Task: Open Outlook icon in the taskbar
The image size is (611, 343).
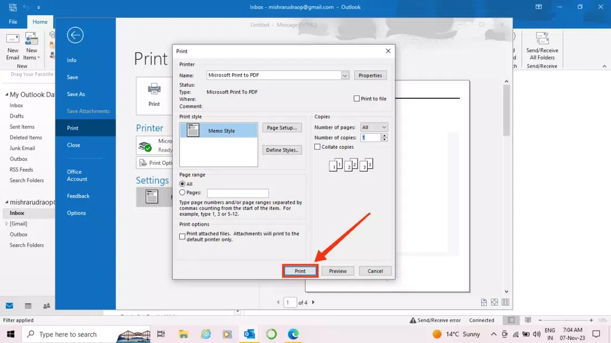Action: coord(249,334)
